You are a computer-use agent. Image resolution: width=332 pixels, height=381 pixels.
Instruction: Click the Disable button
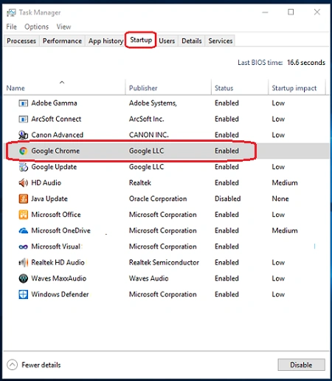[301, 365]
